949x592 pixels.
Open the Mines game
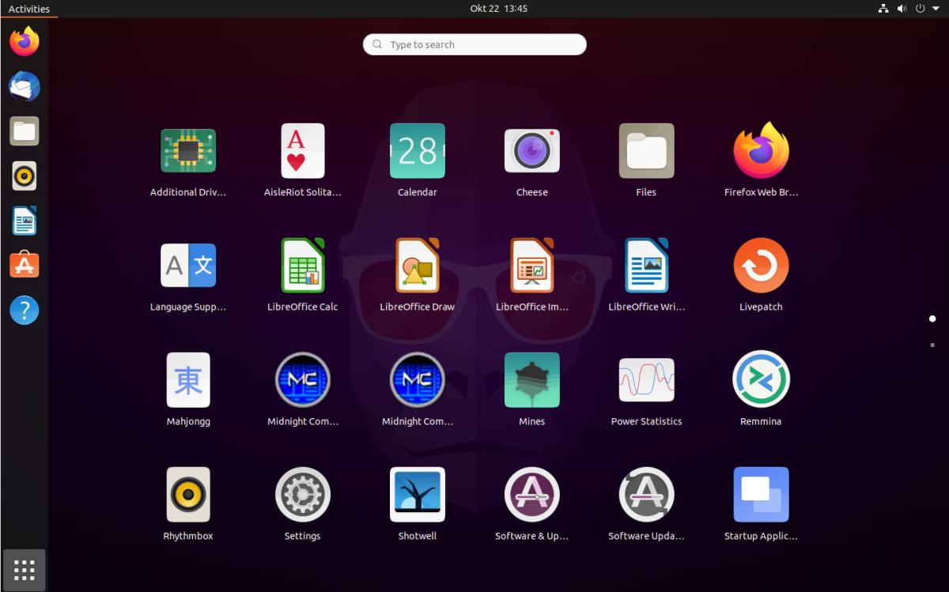[531, 380]
